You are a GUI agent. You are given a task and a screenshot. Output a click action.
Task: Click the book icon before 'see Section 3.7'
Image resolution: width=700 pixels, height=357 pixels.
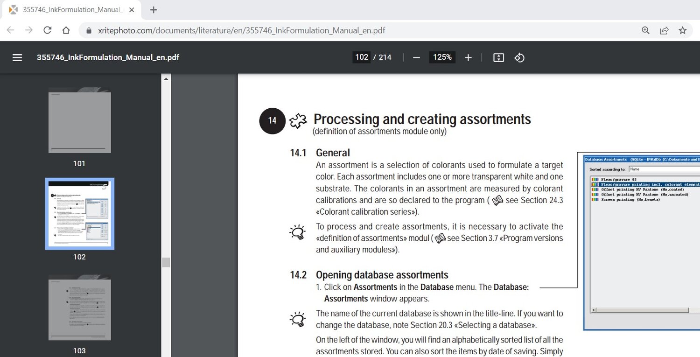click(440, 238)
